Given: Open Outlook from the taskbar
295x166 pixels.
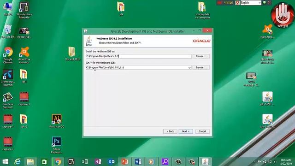Looking at the screenshot, I should 112,162.
